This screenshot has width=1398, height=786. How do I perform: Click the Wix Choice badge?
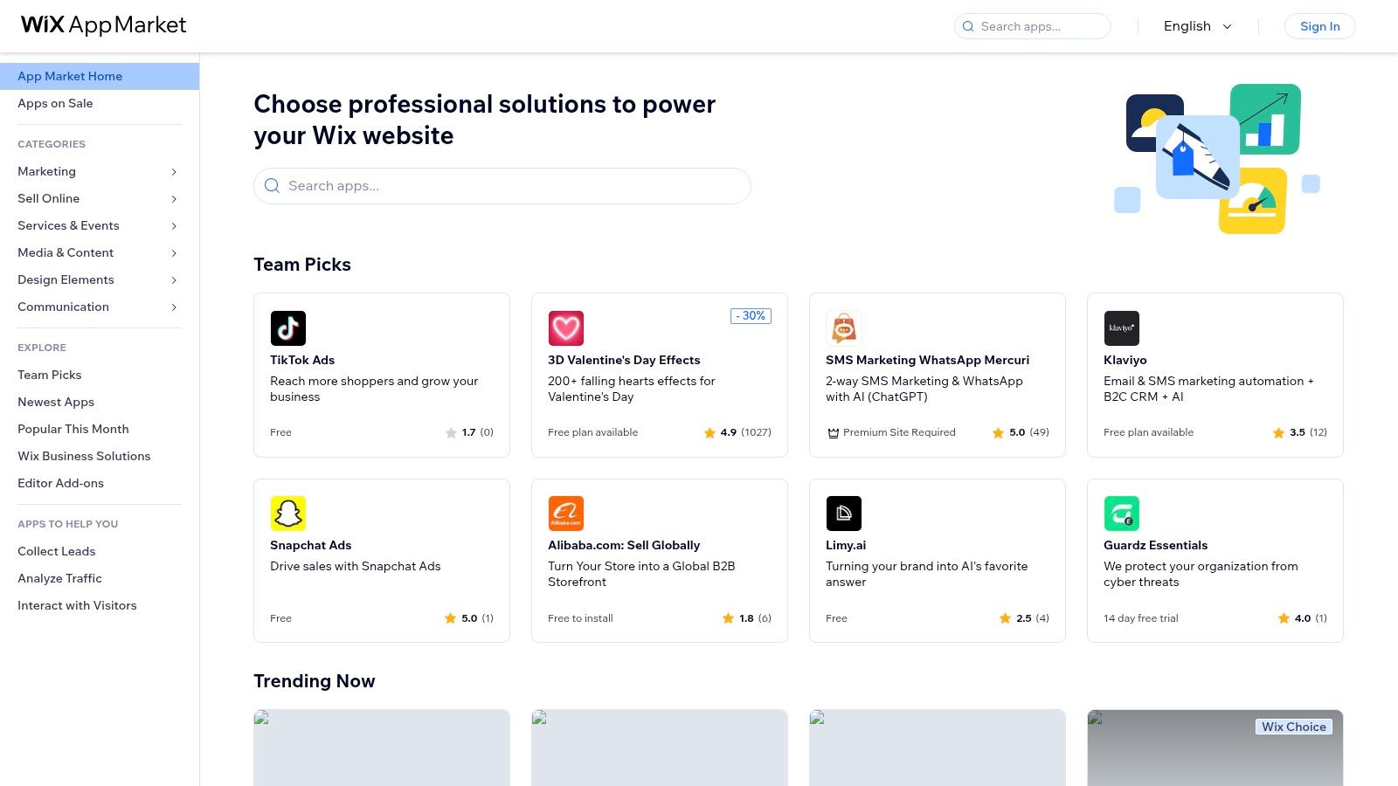[1294, 727]
